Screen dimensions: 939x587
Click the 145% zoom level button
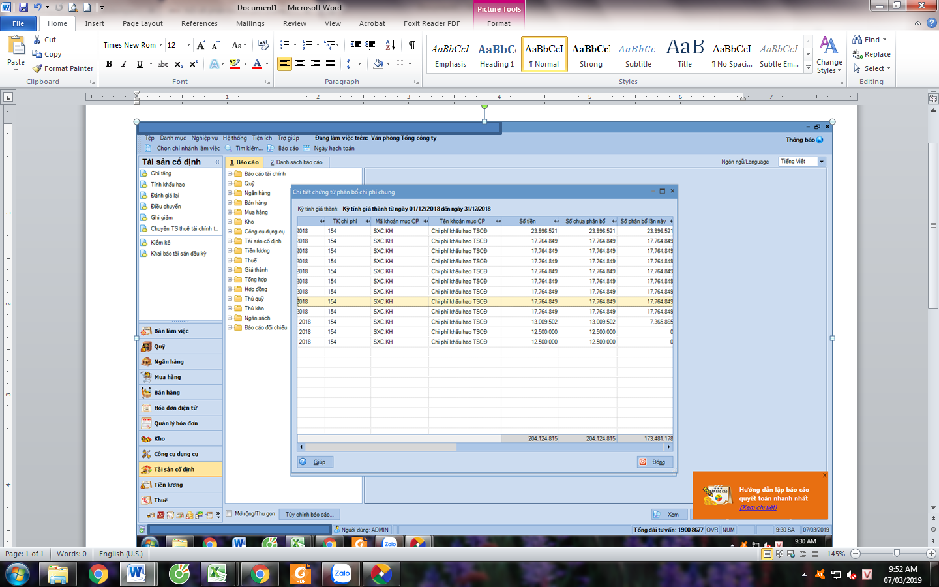tap(836, 554)
